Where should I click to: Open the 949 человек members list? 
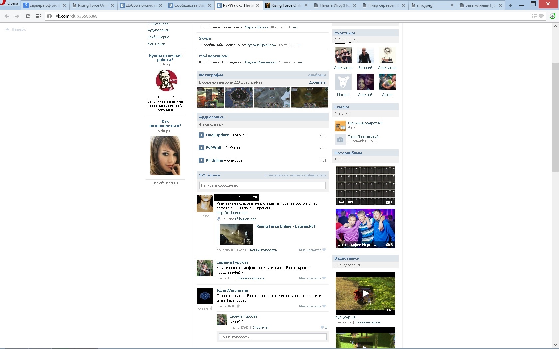pyautogui.click(x=345, y=40)
